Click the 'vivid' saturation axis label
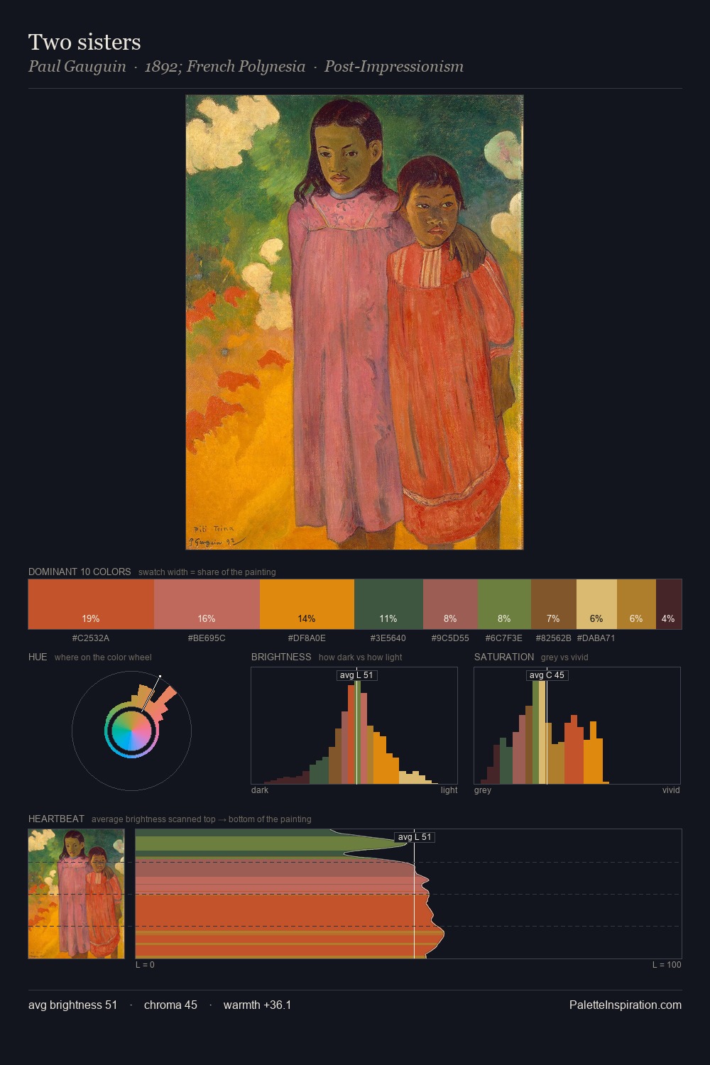This screenshot has width=710, height=1065. click(x=671, y=790)
